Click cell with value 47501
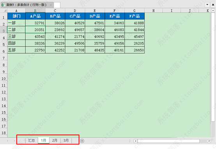Image resolution: width=216 pixels, height=149 pixels. pos(95,23)
